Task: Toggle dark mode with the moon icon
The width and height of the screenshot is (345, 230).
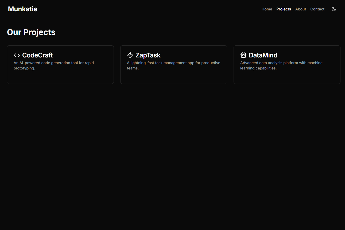Action: point(334,9)
